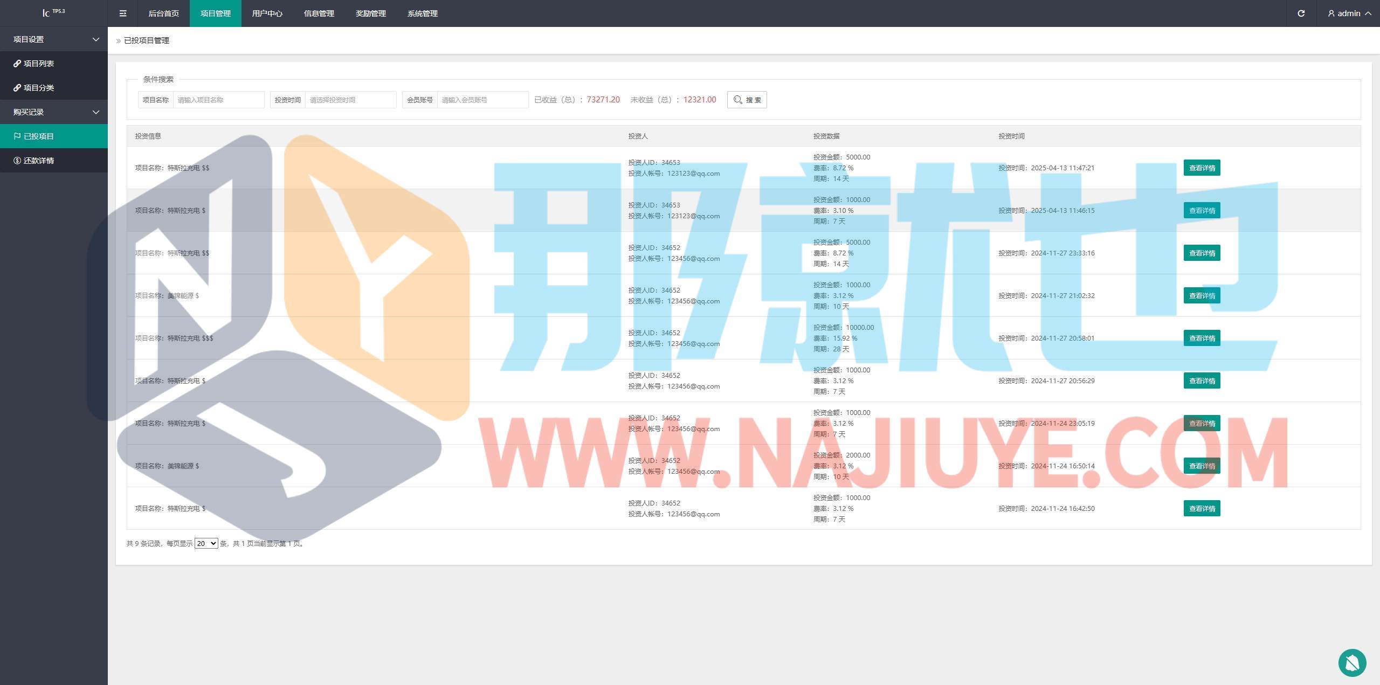Go to 后台首页 menu item
Image resolution: width=1380 pixels, height=685 pixels.
[163, 13]
